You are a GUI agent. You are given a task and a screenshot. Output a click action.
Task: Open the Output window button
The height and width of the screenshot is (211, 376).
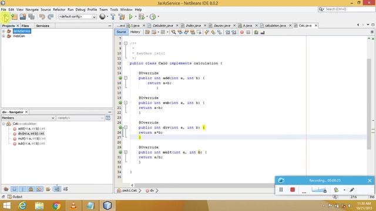15,197
